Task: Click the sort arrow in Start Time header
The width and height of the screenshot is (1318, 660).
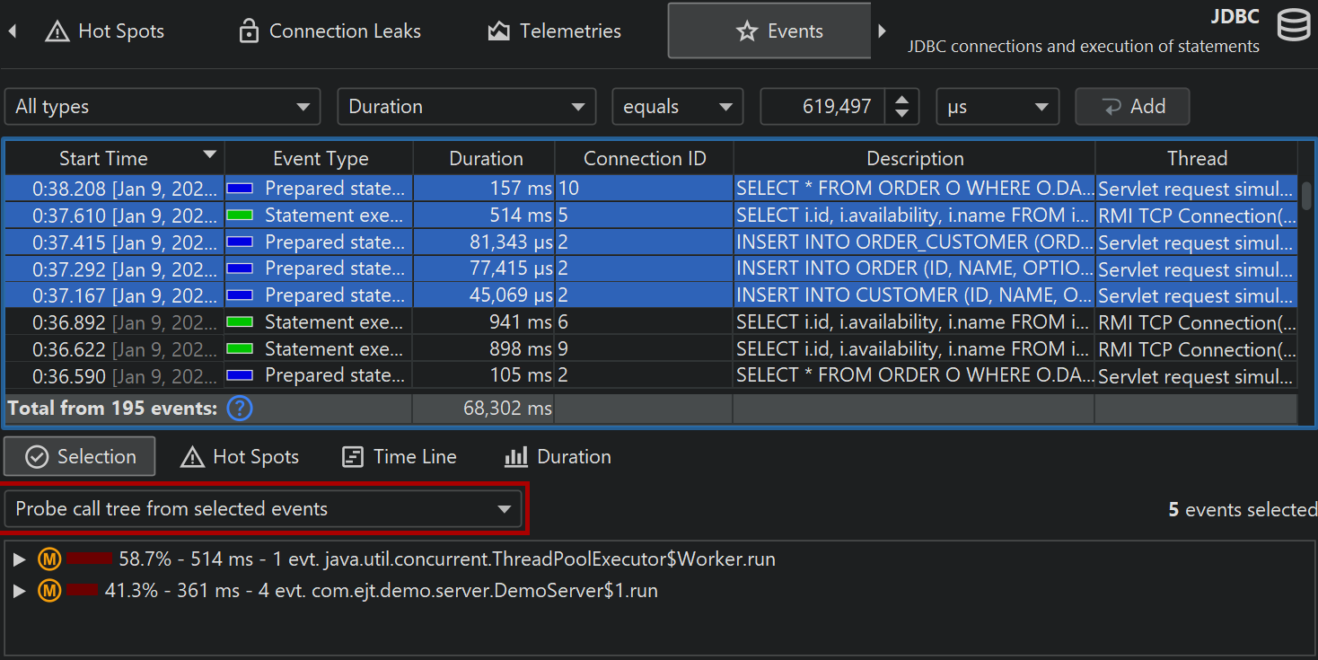Action: (209, 155)
